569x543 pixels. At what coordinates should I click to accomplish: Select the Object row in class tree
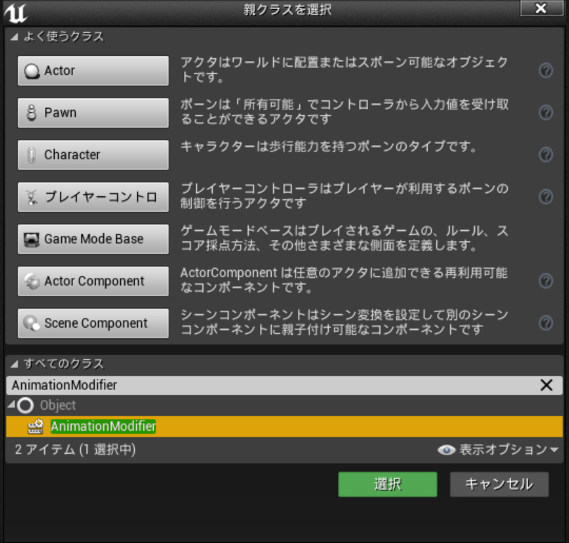pyautogui.click(x=284, y=405)
